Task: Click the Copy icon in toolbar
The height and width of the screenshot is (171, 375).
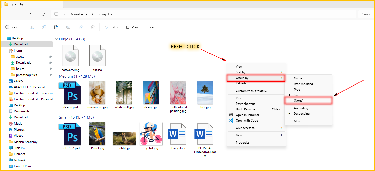Action: [x=44, y=27]
